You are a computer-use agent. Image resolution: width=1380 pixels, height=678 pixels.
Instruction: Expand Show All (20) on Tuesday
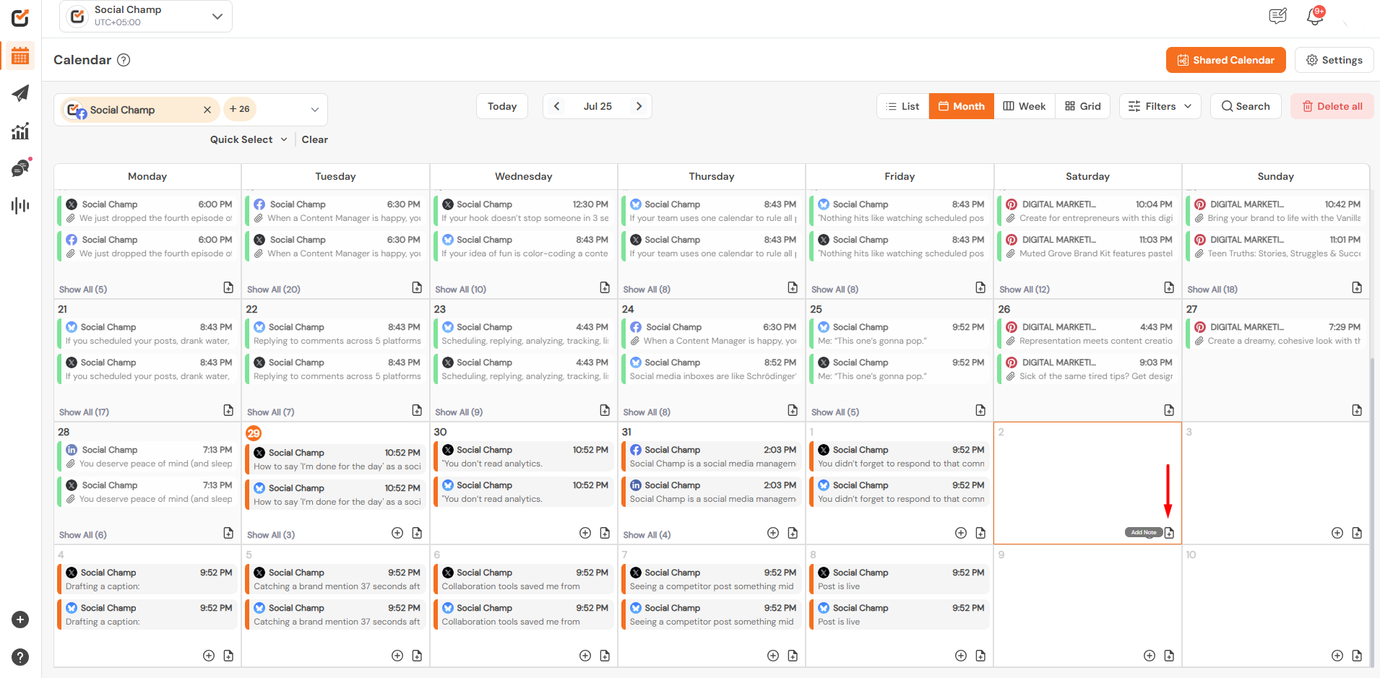[273, 290]
